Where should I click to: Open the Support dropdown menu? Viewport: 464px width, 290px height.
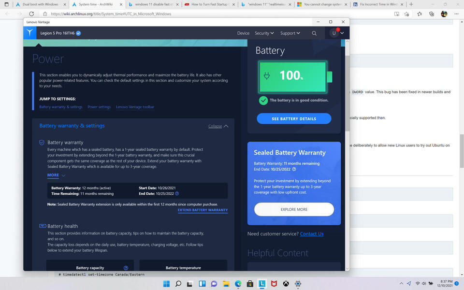click(x=290, y=33)
